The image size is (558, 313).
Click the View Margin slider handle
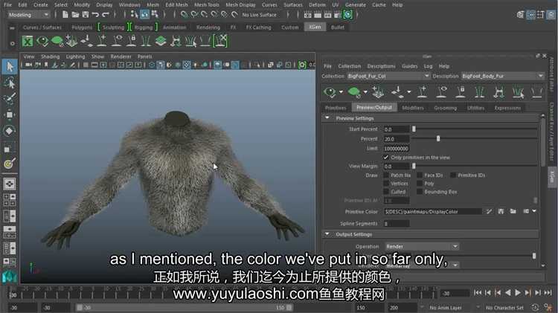(x=414, y=166)
